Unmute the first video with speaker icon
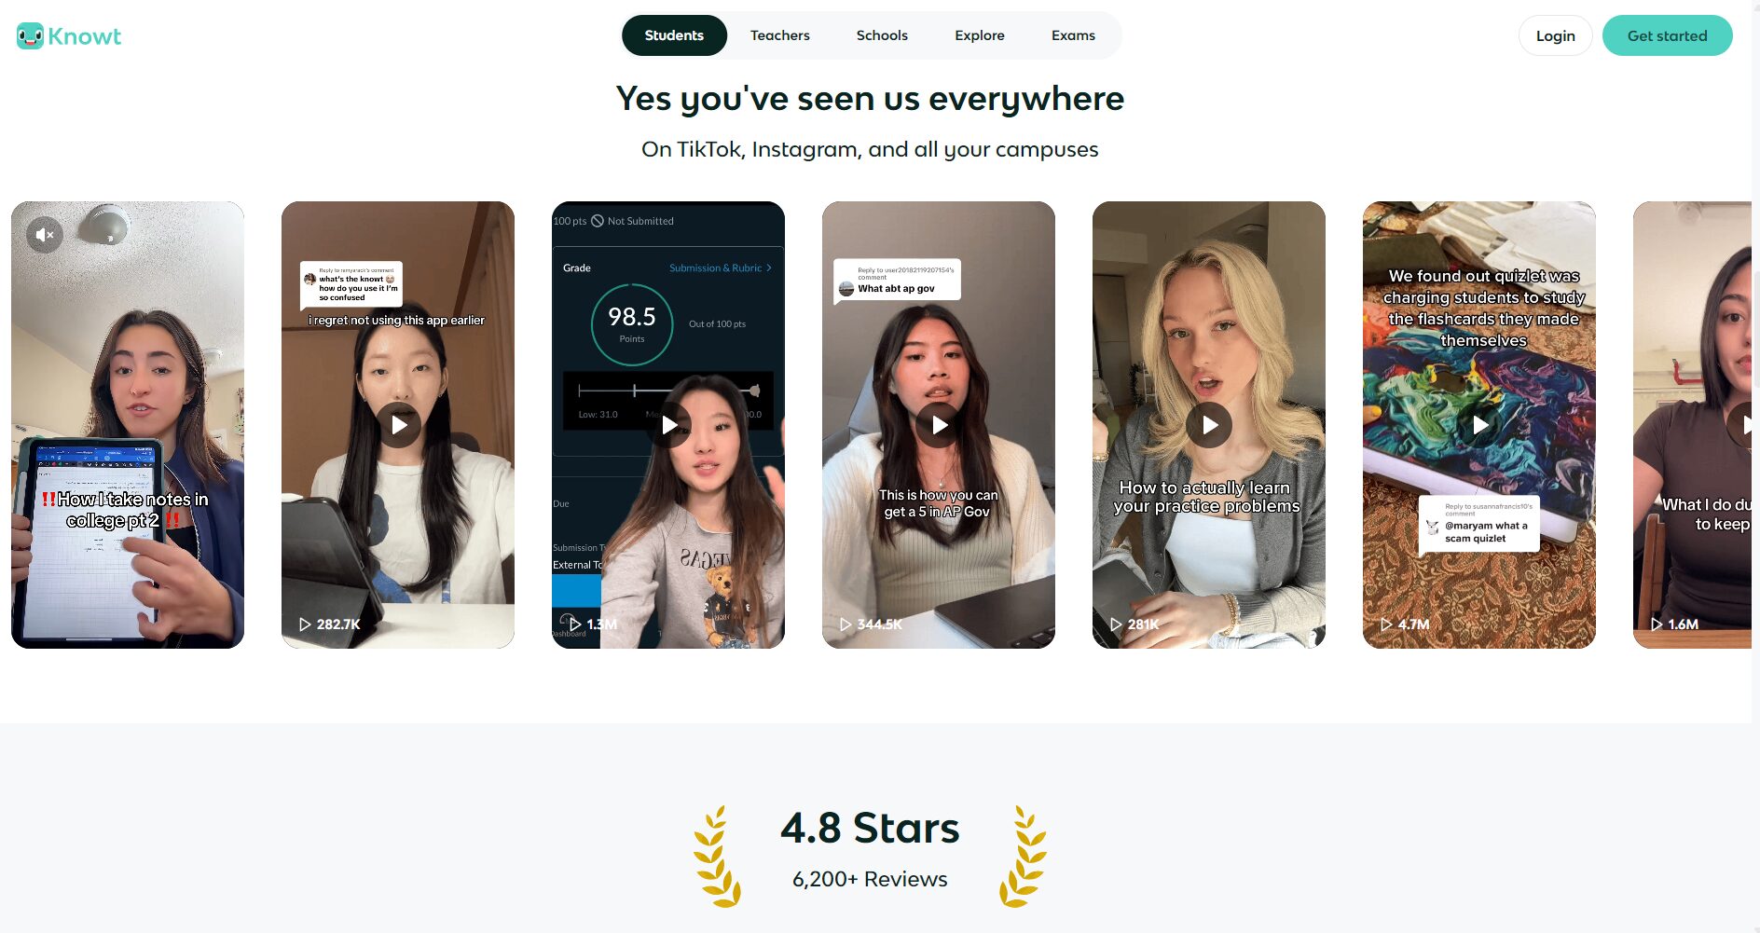This screenshot has height=933, width=1760. click(45, 235)
